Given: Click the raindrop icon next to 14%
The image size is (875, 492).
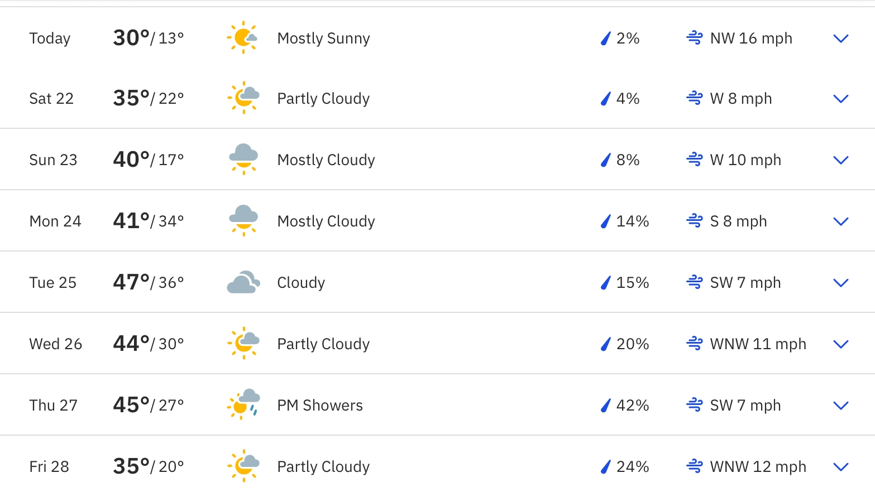Looking at the screenshot, I should [x=605, y=221].
